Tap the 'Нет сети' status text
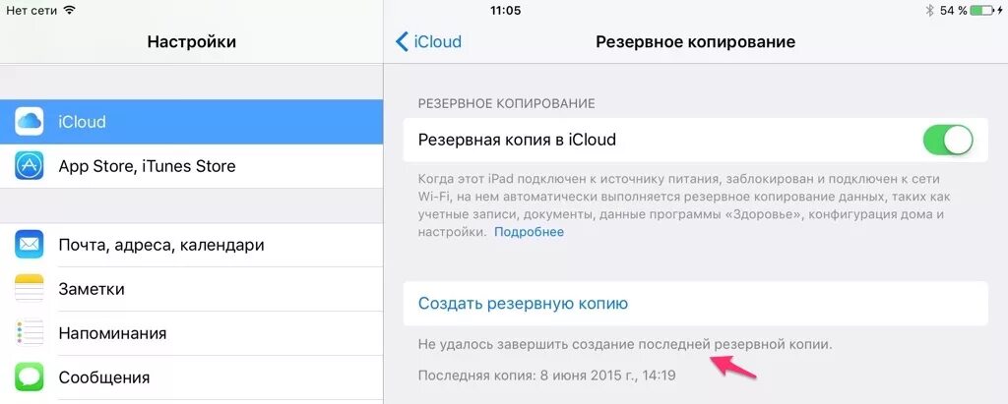This screenshot has width=1008, height=404. click(x=31, y=10)
